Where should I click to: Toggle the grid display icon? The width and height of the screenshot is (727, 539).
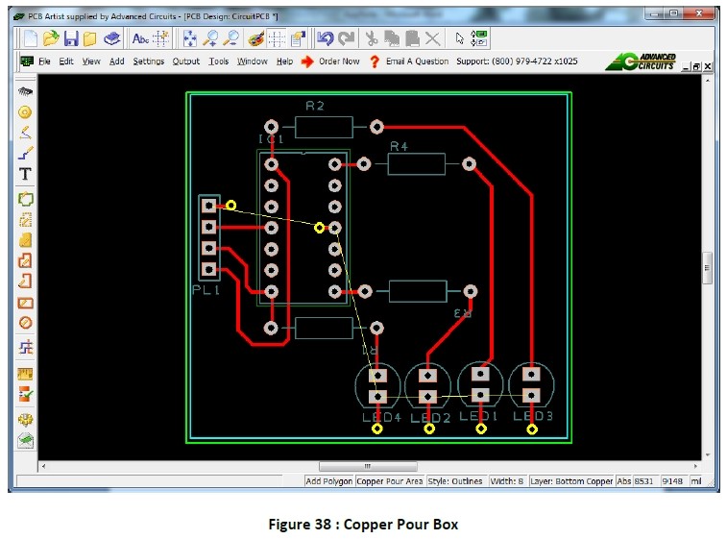277,38
